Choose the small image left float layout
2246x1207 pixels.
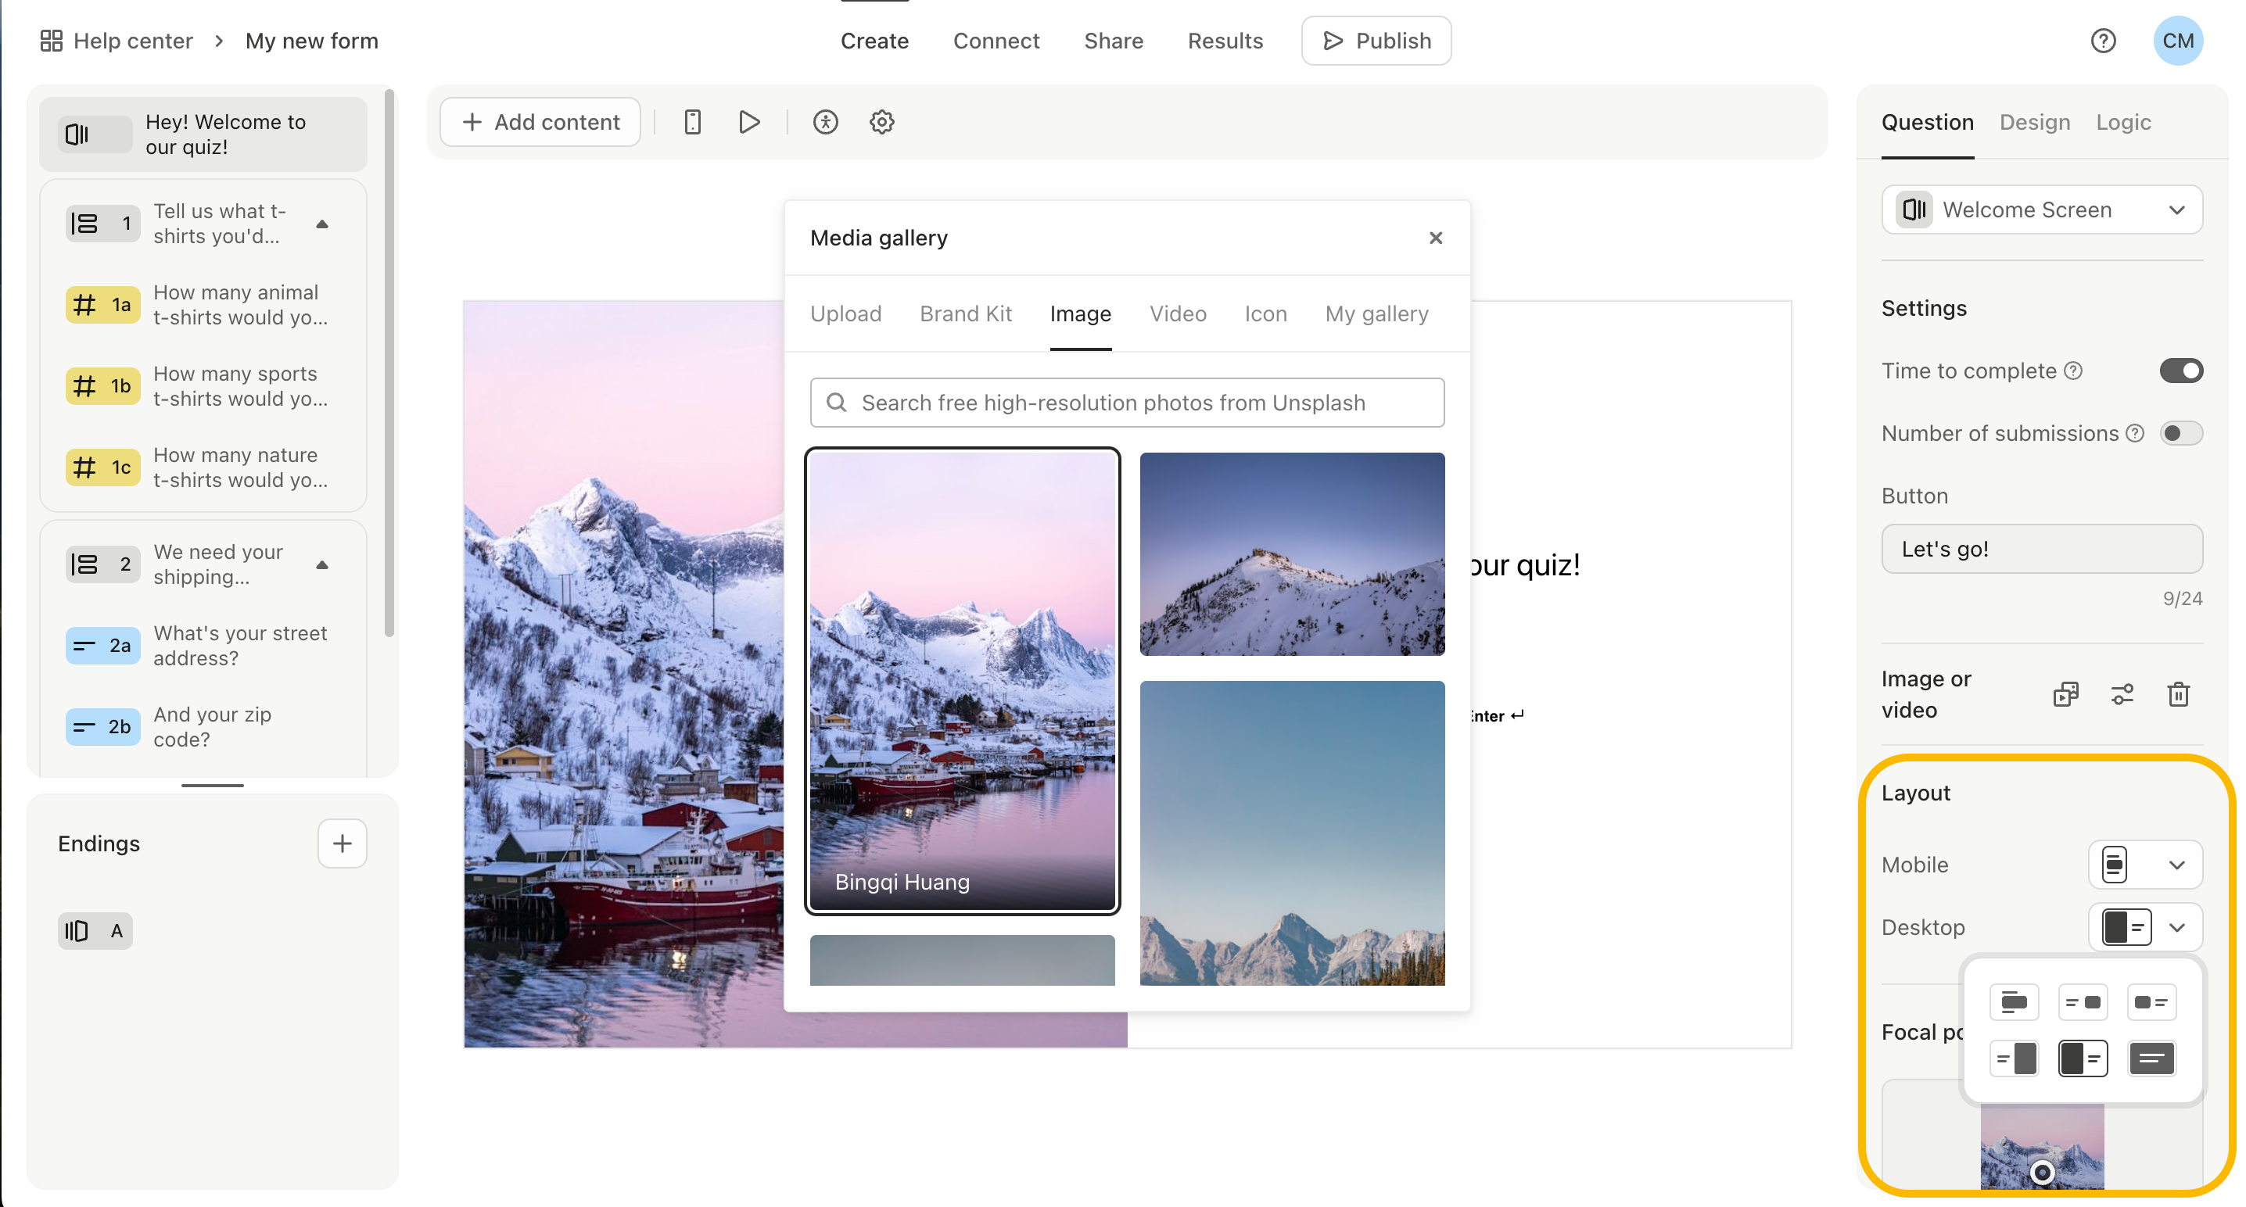click(x=2151, y=1002)
